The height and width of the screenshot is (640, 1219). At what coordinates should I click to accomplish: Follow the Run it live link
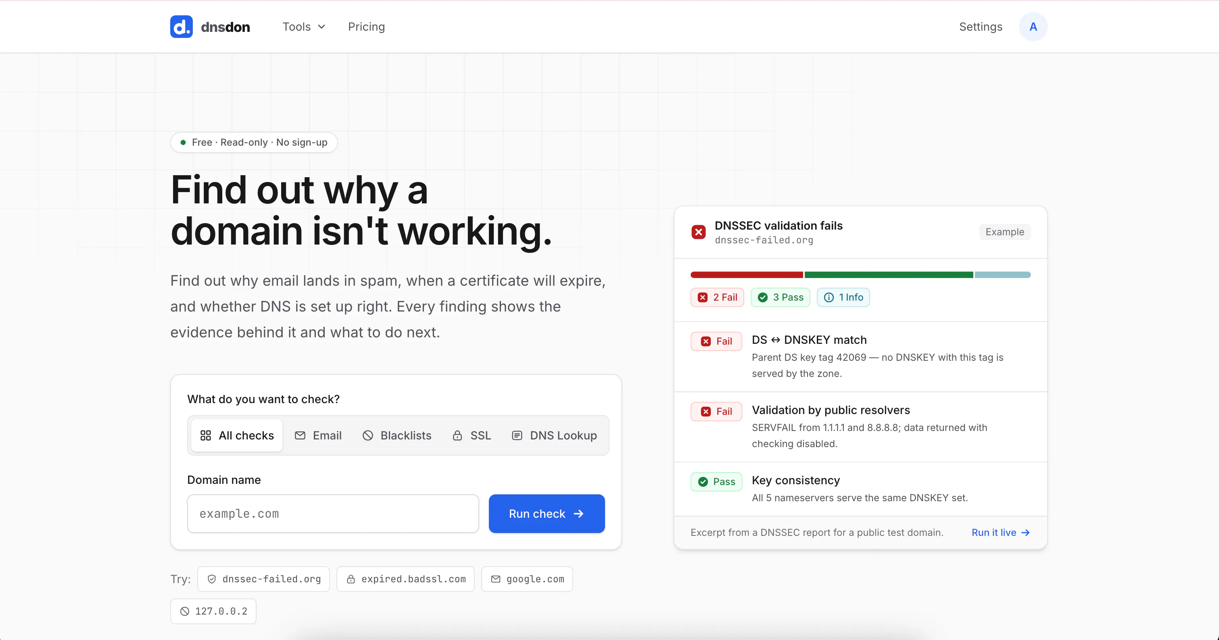(1000, 533)
